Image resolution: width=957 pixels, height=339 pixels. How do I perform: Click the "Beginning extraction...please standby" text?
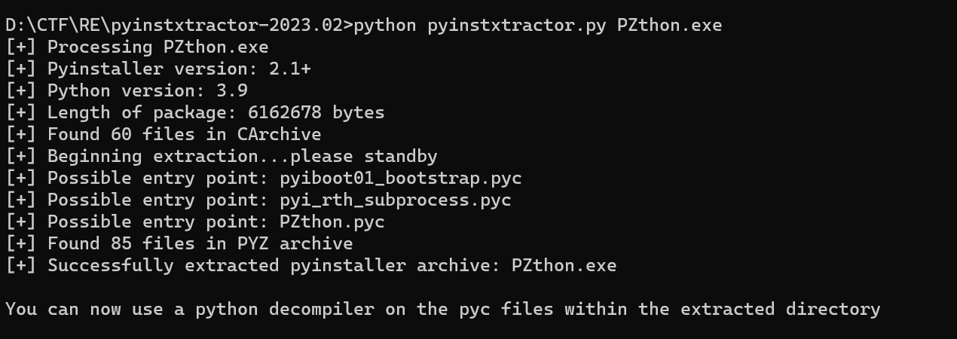point(242,157)
